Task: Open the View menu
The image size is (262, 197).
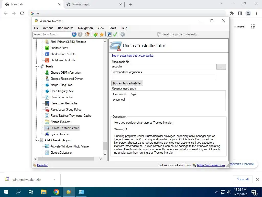Action: point(101,28)
